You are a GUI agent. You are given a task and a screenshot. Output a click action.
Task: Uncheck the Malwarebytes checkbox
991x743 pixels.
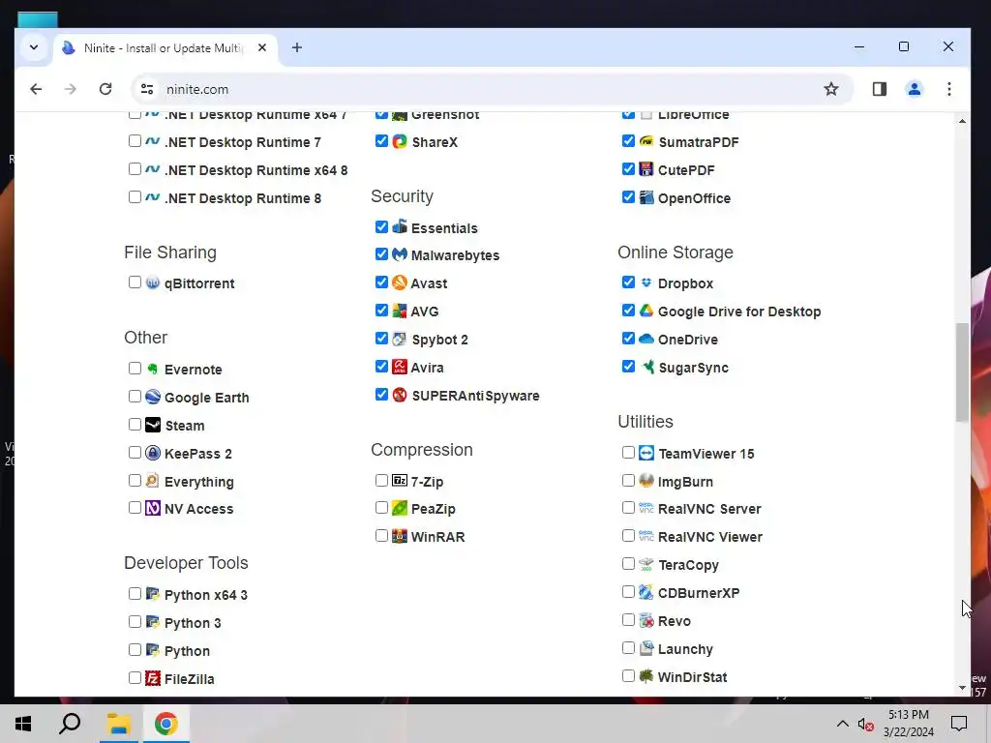point(381,254)
